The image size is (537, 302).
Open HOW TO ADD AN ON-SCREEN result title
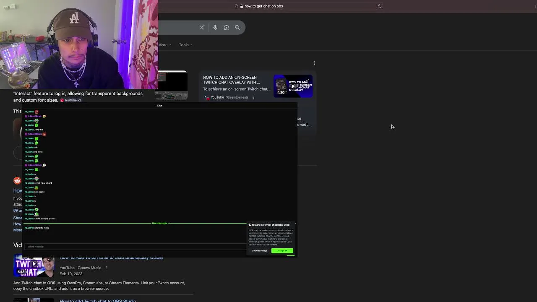232,80
